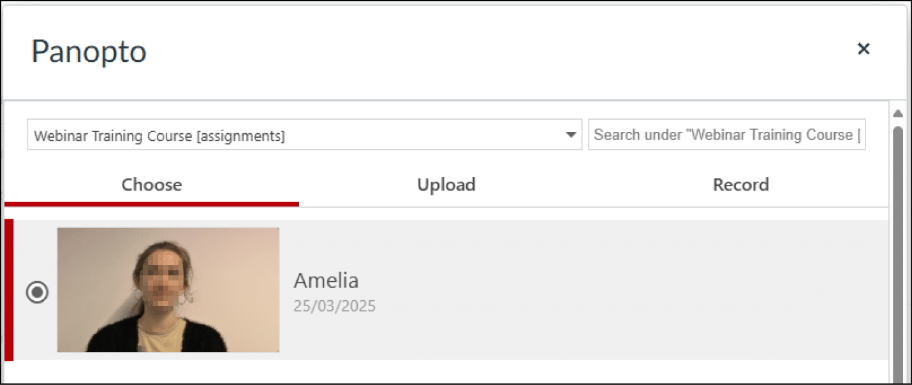This screenshot has width=912, height=385.
Task: Click the vertical scrollbar thumb
Action: click(x=898, y=242)
